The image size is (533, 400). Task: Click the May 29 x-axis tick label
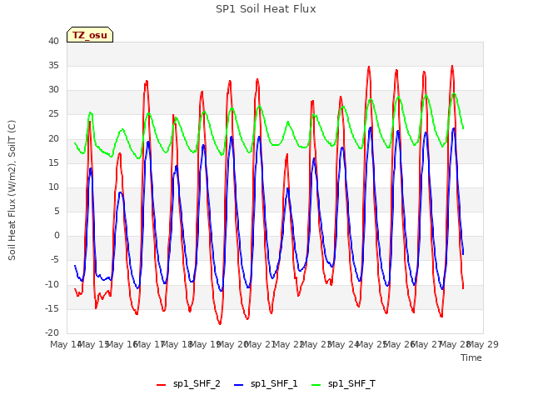point(483,344)
